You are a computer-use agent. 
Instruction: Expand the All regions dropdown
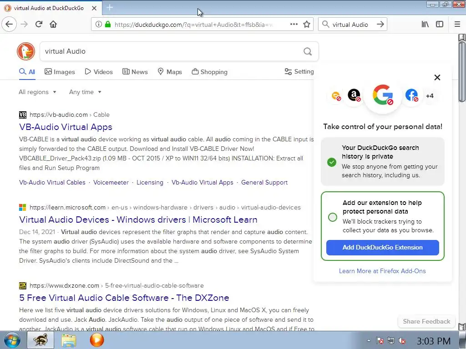tap(37, 92)
